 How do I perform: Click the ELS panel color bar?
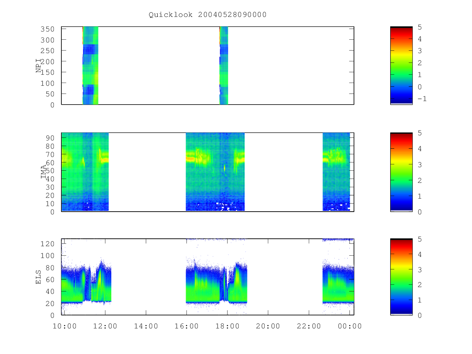401,277
